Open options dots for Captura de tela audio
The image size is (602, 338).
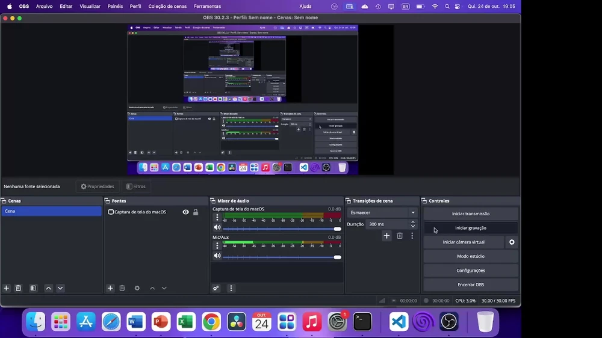coord(217,218)
